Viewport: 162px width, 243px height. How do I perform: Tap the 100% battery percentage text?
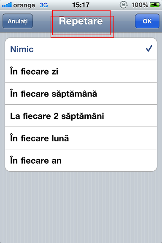[x=140, y=5]
